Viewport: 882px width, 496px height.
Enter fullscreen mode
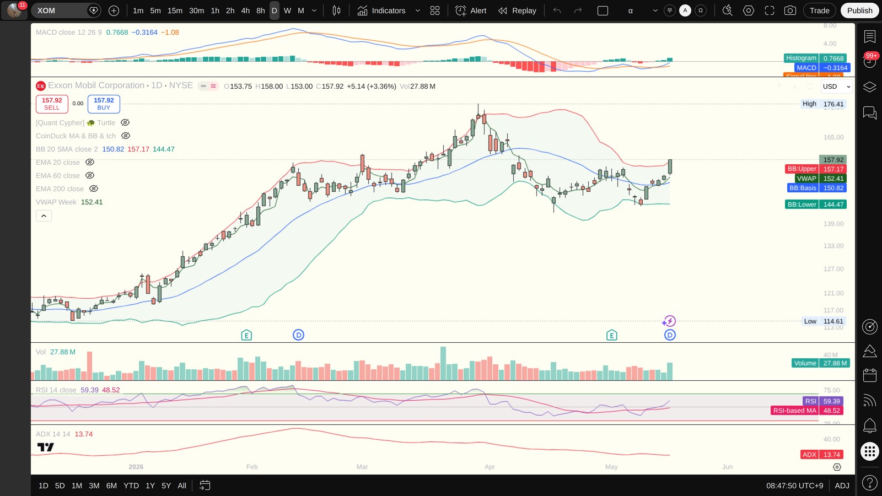(x=770, y=10)
